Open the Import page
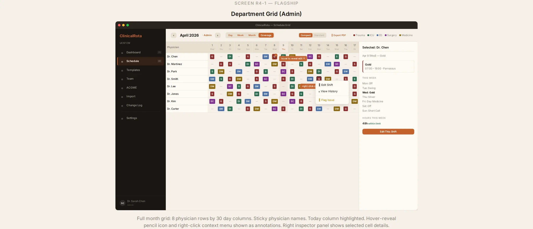 [x=141, y=96]
